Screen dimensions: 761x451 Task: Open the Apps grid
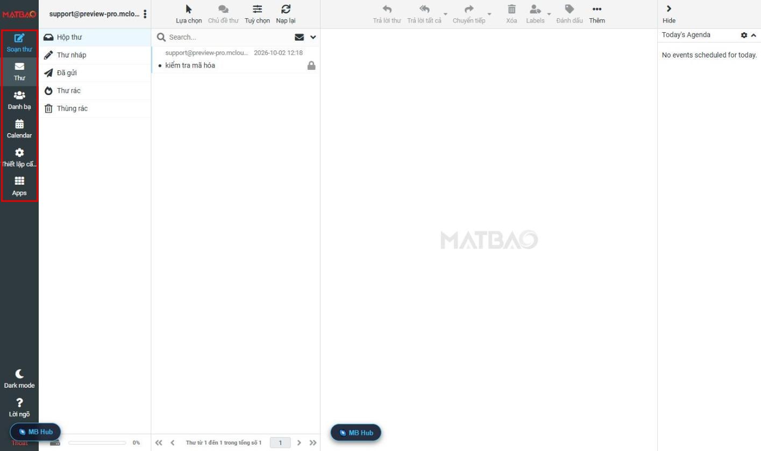19,186
